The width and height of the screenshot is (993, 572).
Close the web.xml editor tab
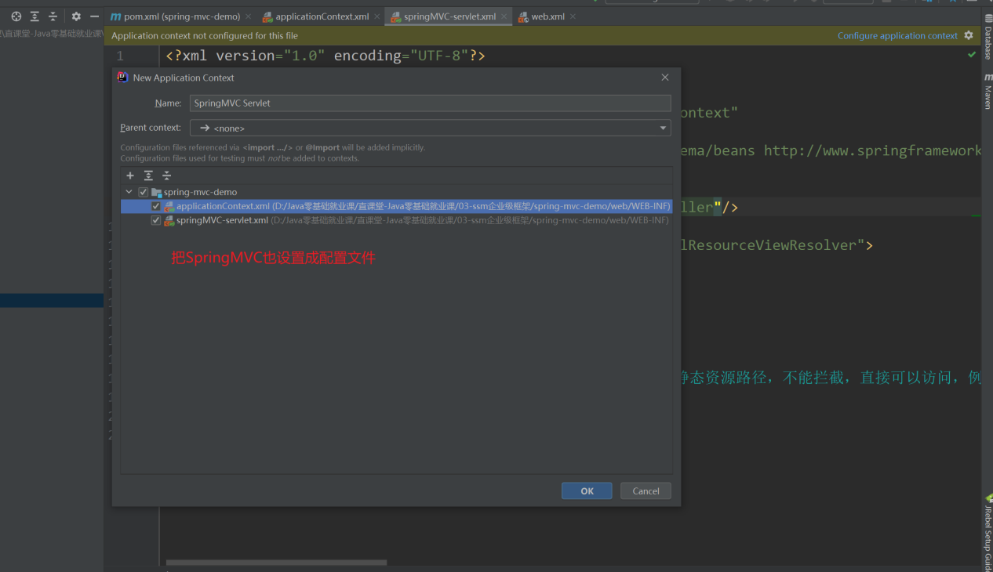coord(573,16)
